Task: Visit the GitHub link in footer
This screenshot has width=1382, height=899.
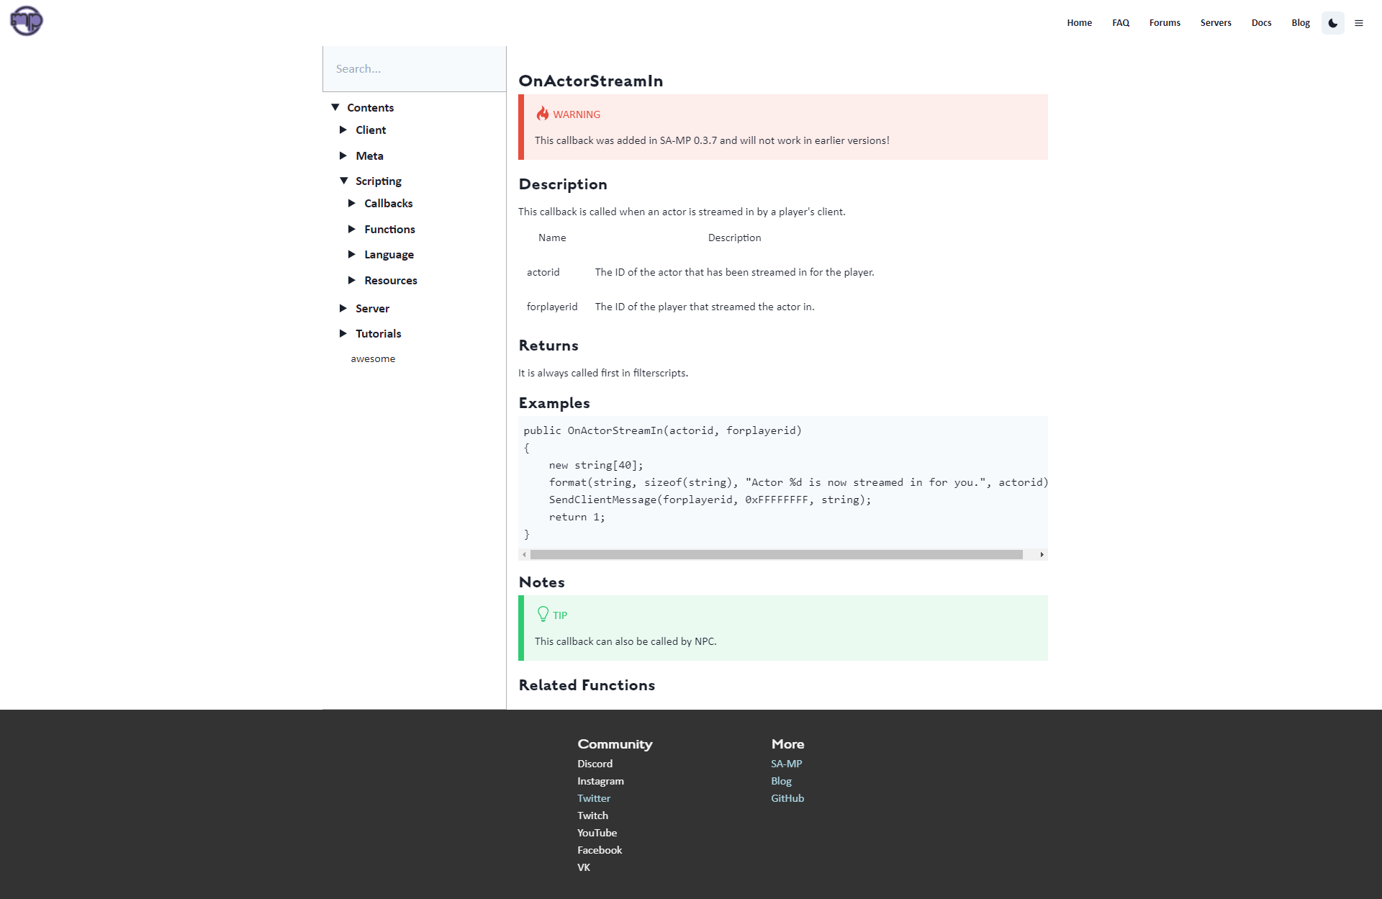Action: [787, 798]
